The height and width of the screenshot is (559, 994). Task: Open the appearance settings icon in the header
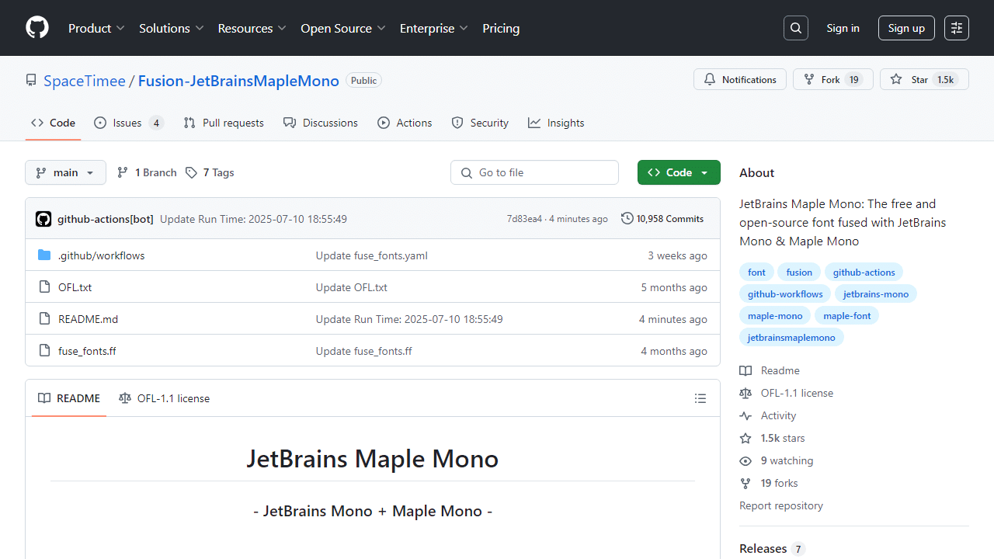957,28
